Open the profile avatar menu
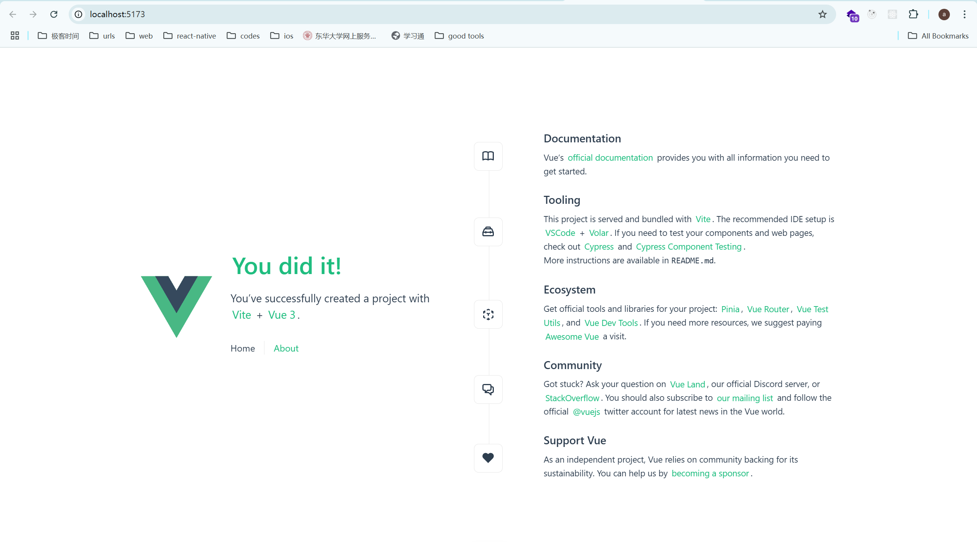The image size is (977, 542). [944, 15]
